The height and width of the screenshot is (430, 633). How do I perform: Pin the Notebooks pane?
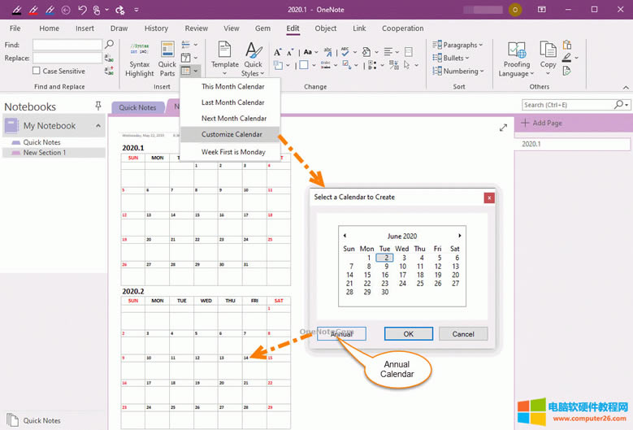tap(98, 106)
